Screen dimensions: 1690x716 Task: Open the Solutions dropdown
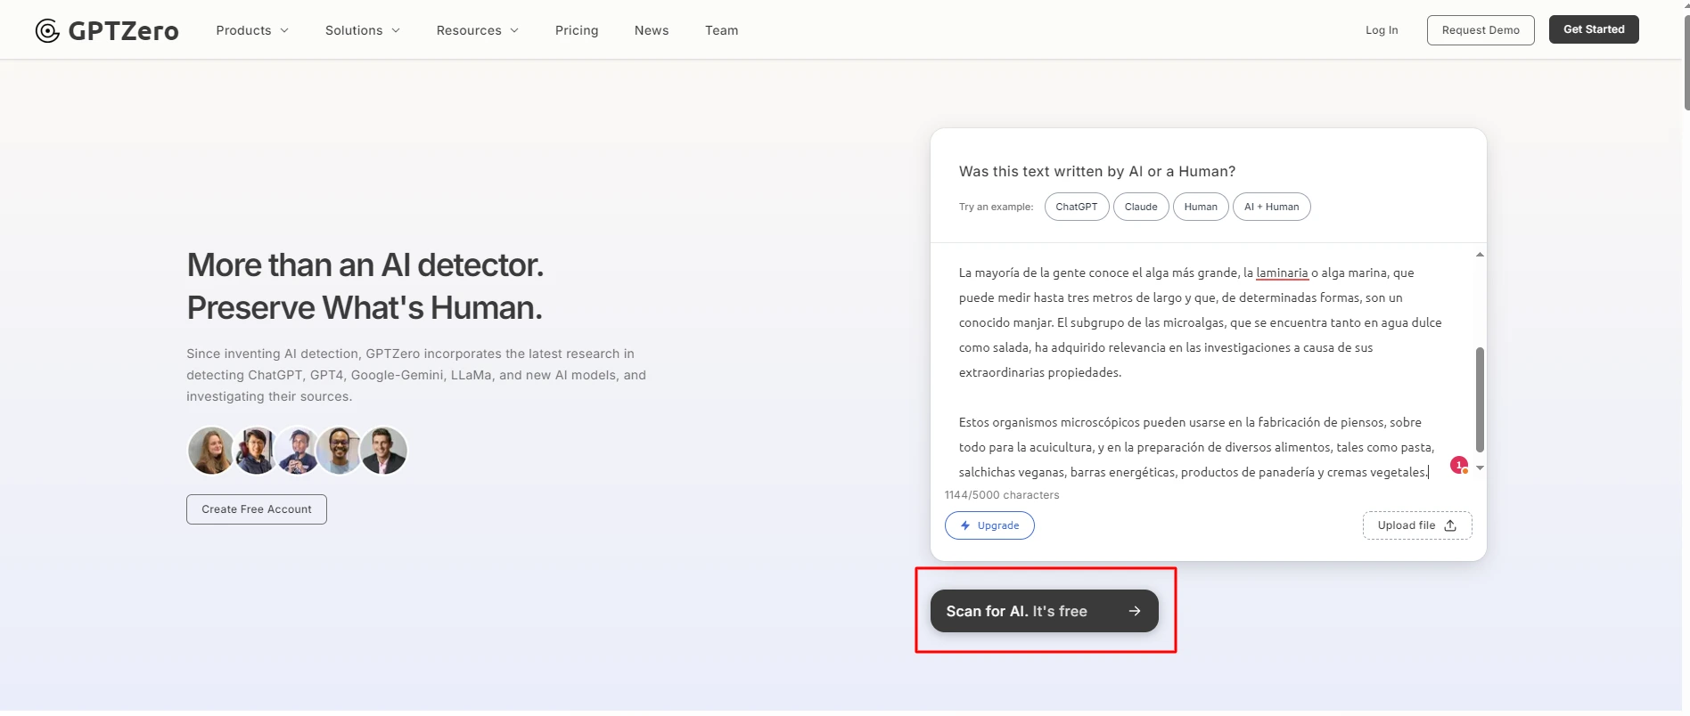click(362, 30)
